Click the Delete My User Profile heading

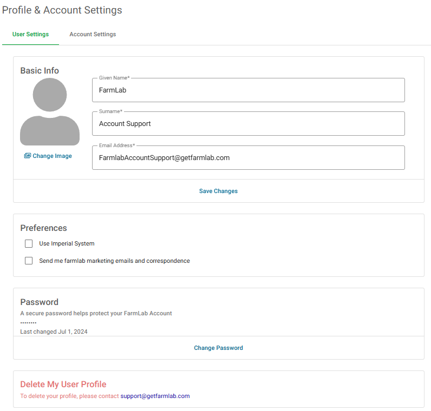(x=63, y=385)
